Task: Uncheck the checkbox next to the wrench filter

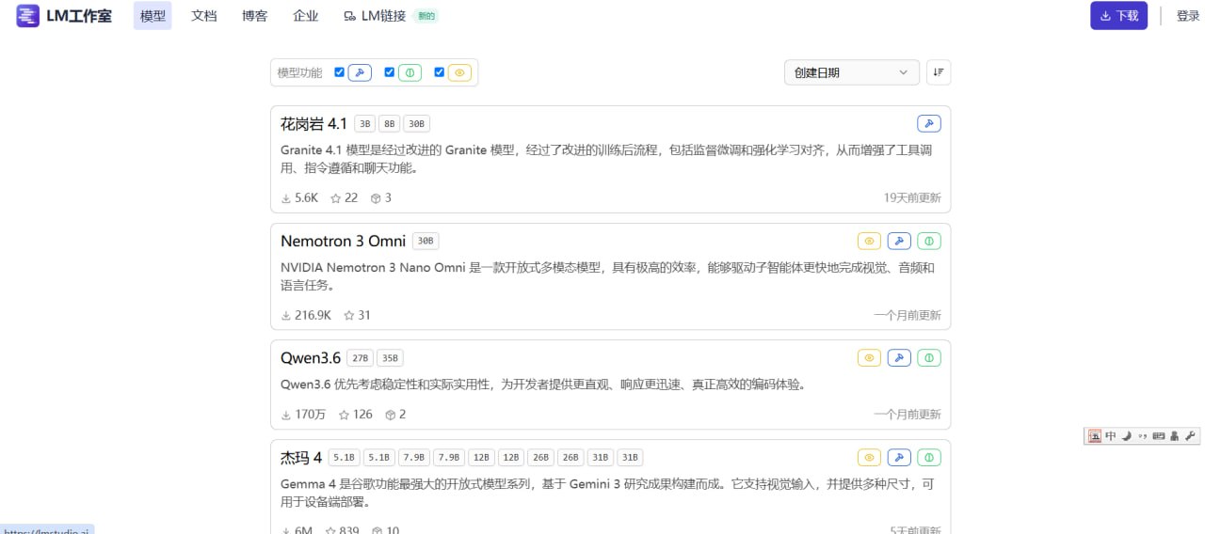Action: 340,72
